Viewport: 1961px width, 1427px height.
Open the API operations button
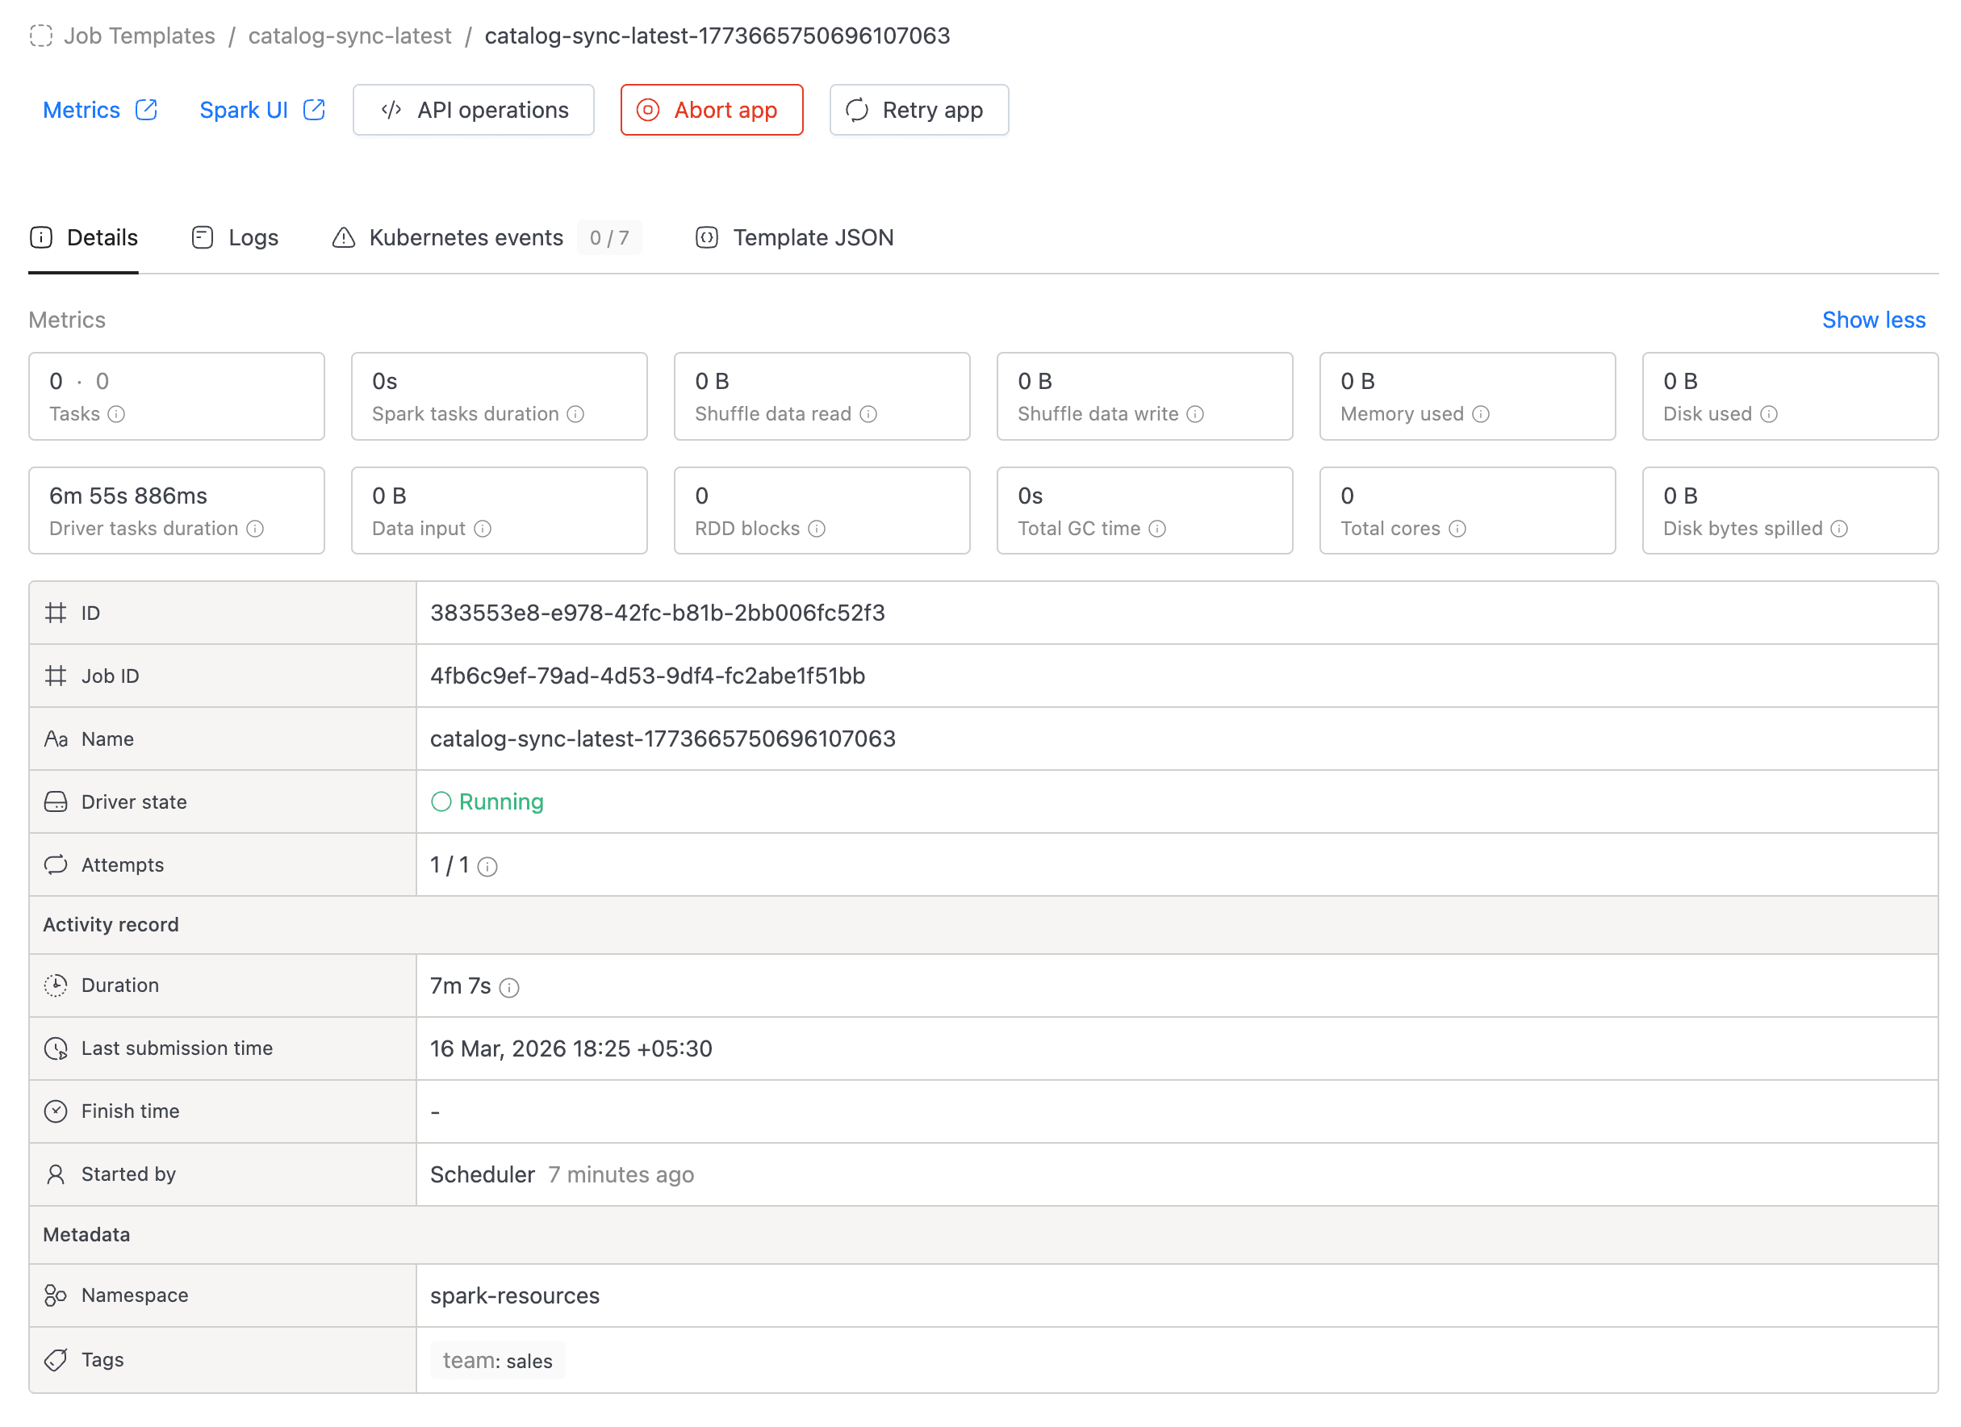pos(474,110)
